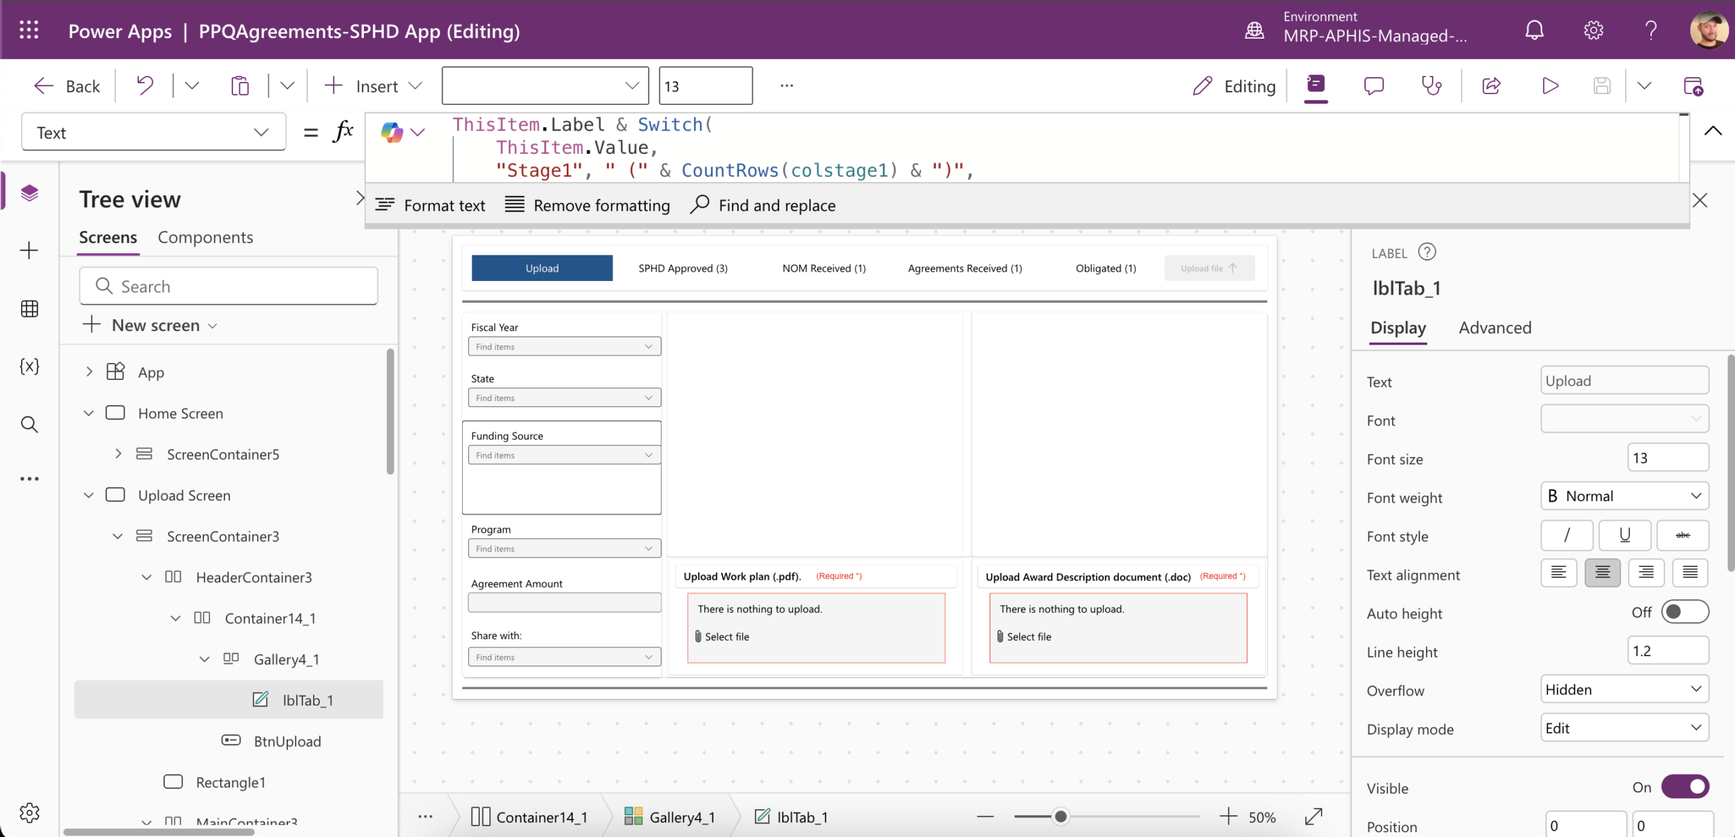Open the App checker stethoscope icon

(1431, 86)
